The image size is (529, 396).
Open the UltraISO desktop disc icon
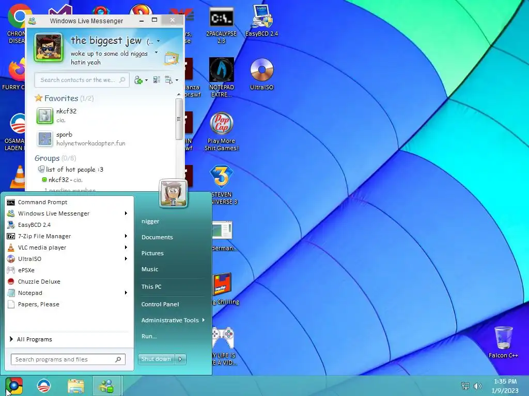pos(262,74)
